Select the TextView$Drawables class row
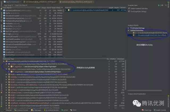This screenshot has width=170, height=112. (33, 39)
